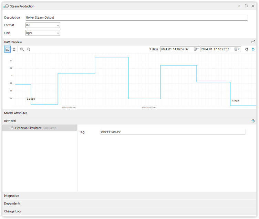Click the Steam.Production item icon
This screenshot has width=259, height=219.
pyautogui.click(x=6, y=6)
